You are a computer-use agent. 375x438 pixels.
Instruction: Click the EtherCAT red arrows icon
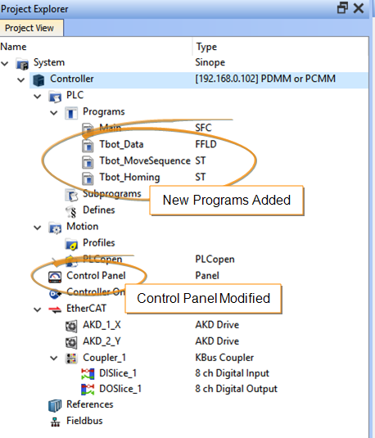(55, 309)
